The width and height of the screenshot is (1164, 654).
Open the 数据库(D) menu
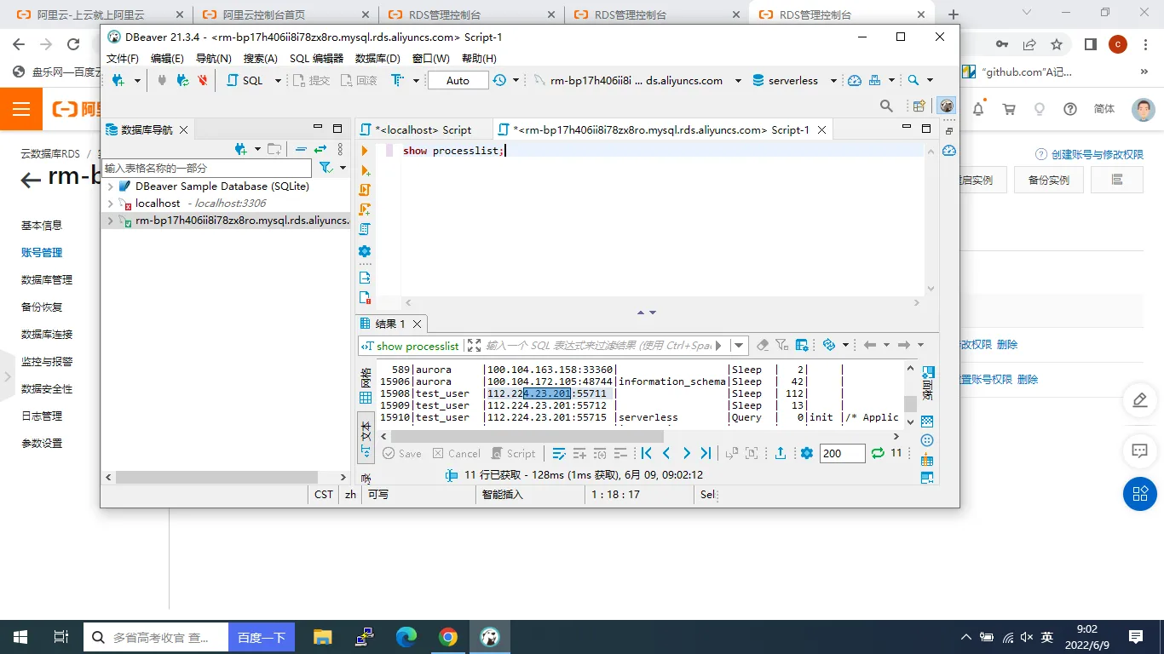coord(377,58)
